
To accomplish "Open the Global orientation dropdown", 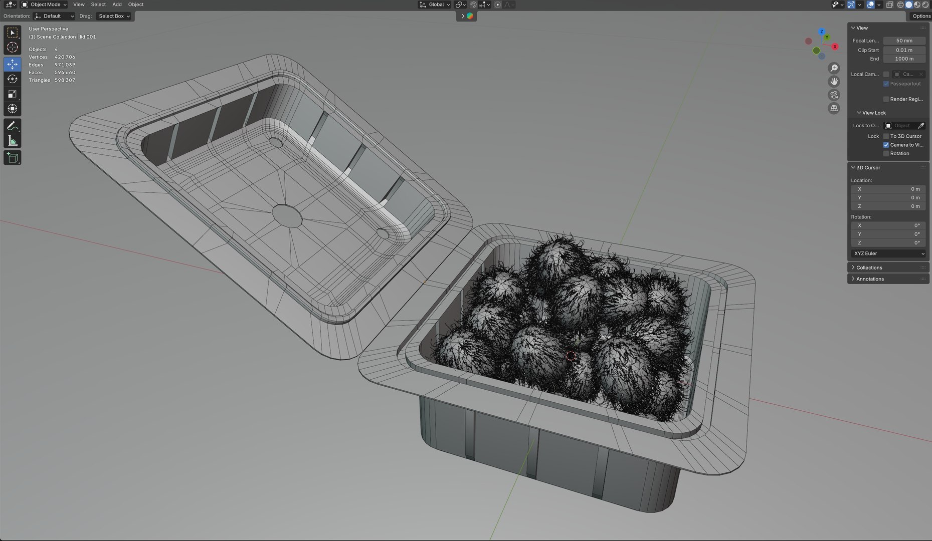I will click(435, 5).
